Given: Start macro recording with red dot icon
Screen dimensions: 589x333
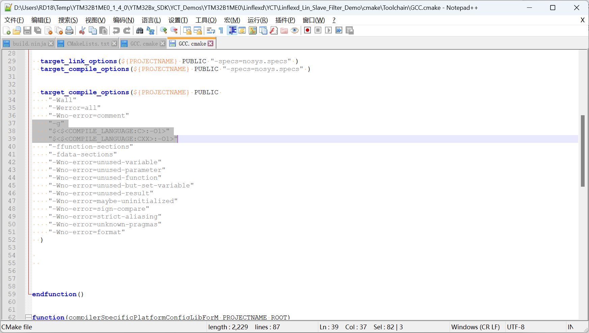Looking at the screenshot, I should [307, 30].
